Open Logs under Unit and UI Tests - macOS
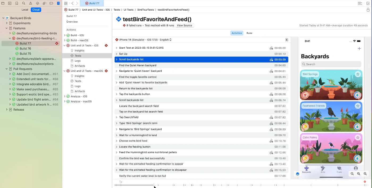 coord(77,86)
